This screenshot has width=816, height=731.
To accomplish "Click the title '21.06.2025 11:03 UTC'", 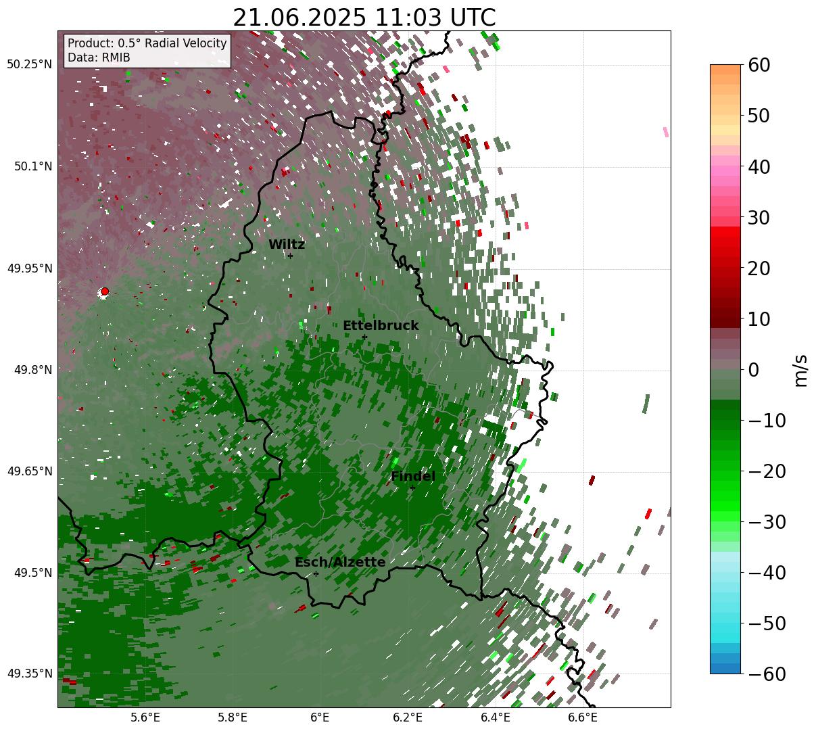I will pyautogui.click(x=364, y=18).
